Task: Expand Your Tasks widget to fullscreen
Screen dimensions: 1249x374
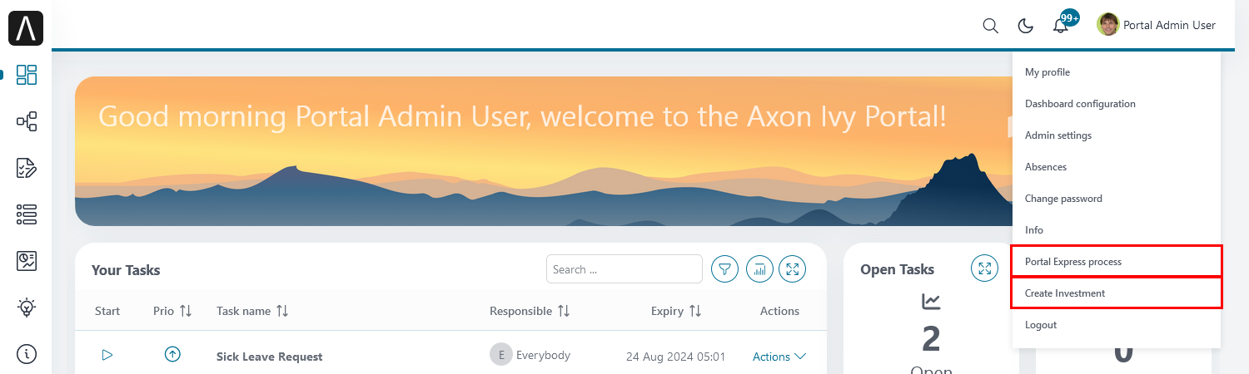Action: [x=793, y=269]
